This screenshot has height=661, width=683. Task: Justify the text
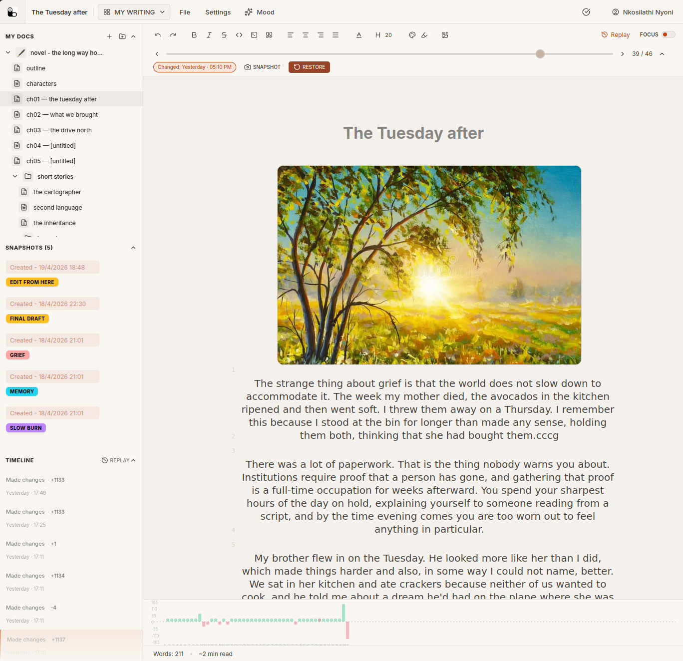coord(336,35)
